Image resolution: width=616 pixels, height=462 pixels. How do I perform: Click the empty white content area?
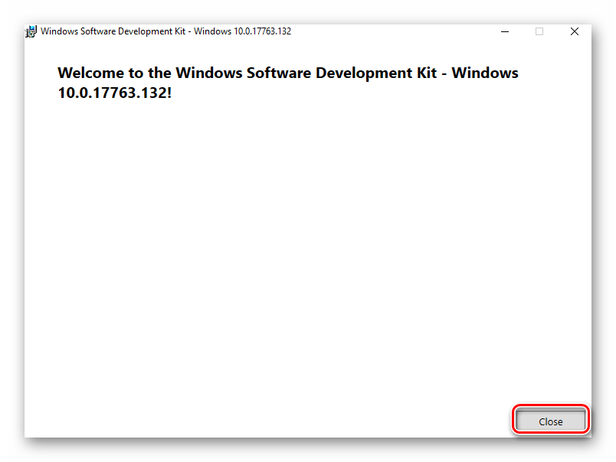click(x=306, y=252)
